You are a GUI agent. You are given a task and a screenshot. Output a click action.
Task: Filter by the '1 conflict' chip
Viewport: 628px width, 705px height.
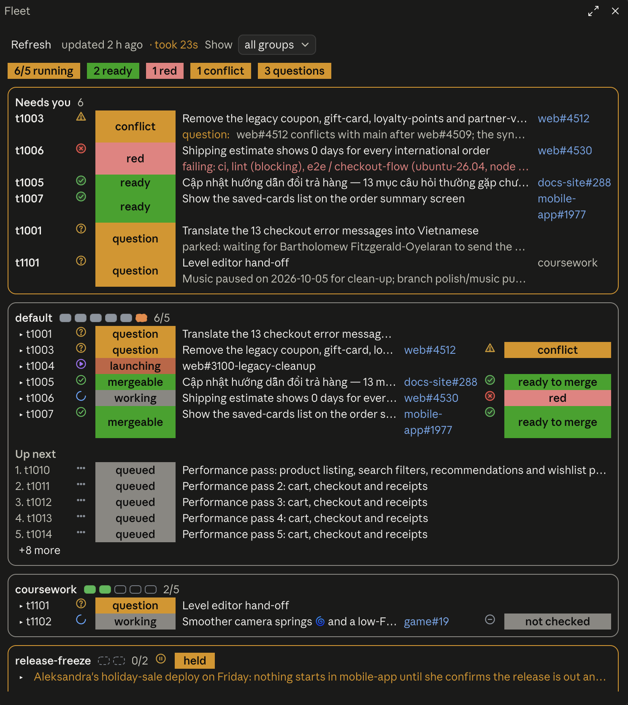tap(220, 71)
